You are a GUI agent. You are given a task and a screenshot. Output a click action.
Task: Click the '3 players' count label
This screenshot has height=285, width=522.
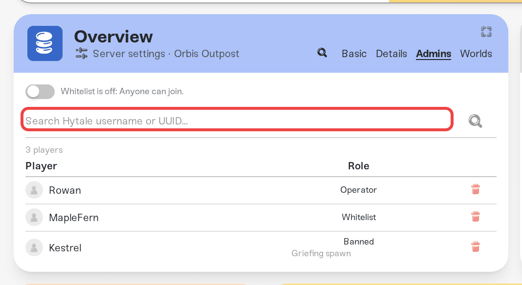click(x=44, y=150)
